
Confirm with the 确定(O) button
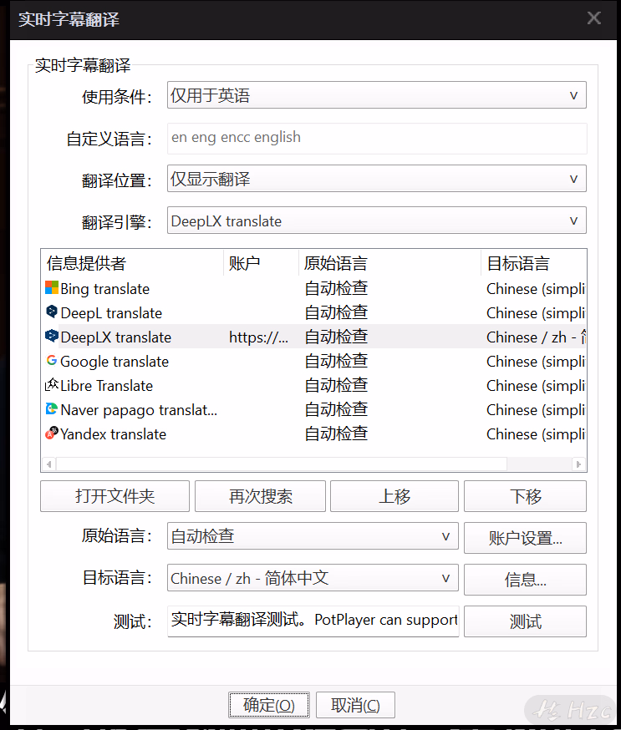(x=269, y=705)
